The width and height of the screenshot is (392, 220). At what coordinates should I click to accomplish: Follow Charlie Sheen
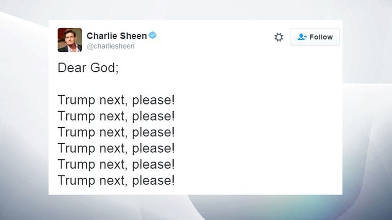(x=315, y=37)
